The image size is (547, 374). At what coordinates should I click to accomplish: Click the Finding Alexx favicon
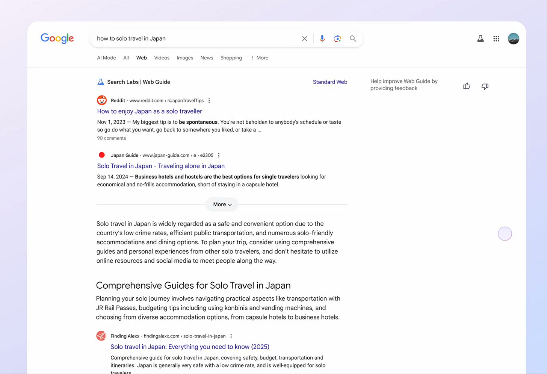pyautogui.click(x=101, y=336)
